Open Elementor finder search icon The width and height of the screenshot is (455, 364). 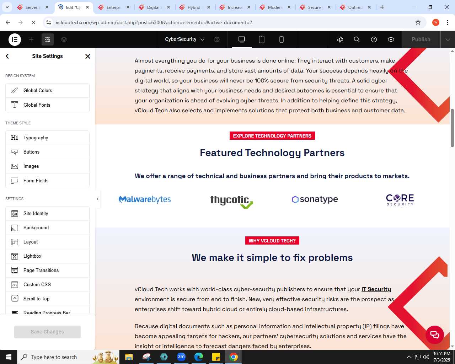(x=357, y=39)
